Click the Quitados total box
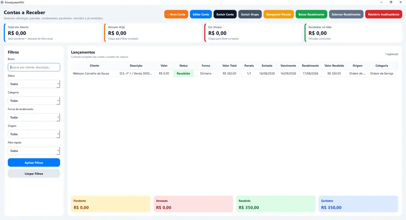 (359, 204)
